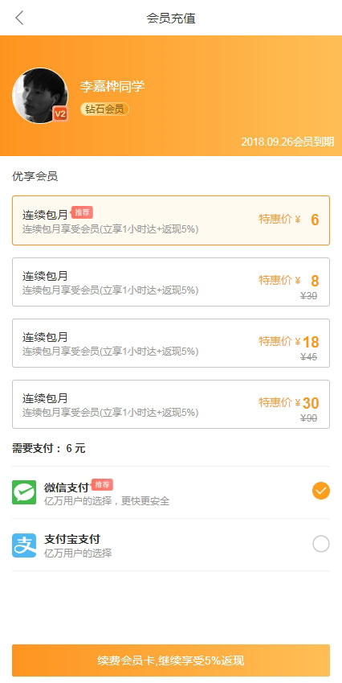Tap the 需要支付 6 元 total line
Screen dimensions: 342x683
49,449
